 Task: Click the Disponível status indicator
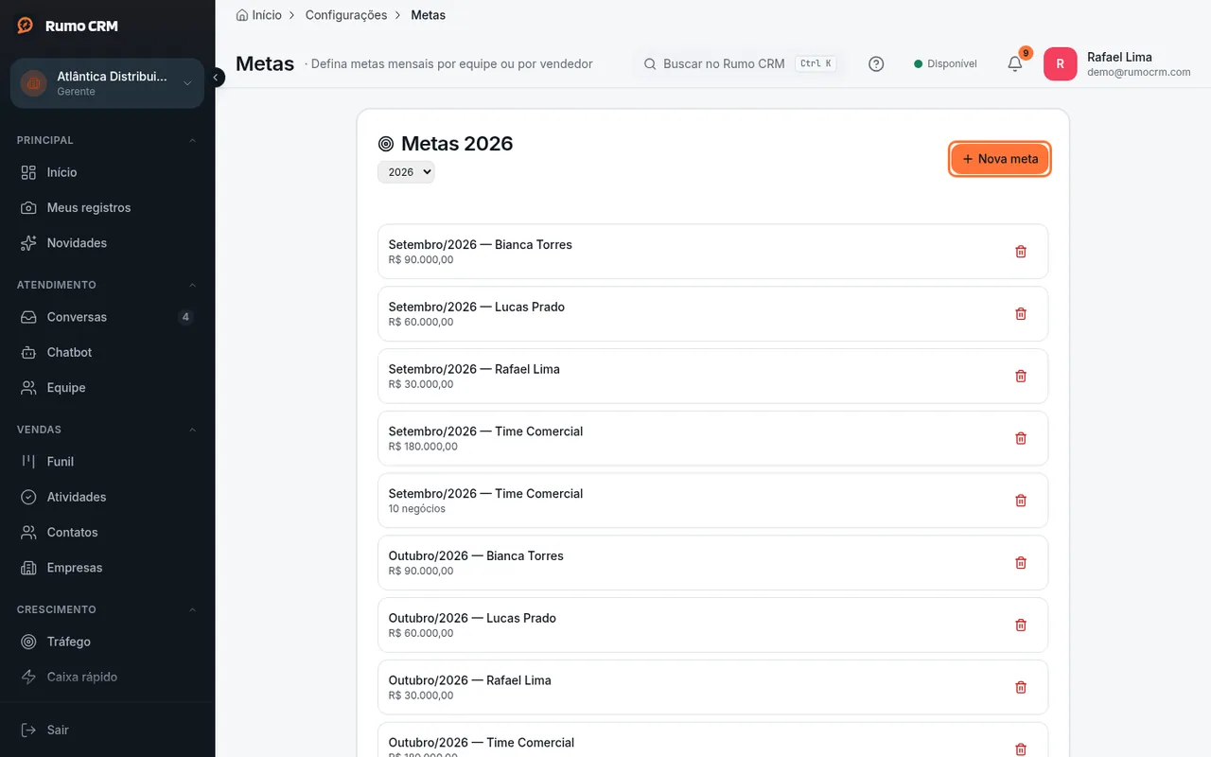coord(945,64)
